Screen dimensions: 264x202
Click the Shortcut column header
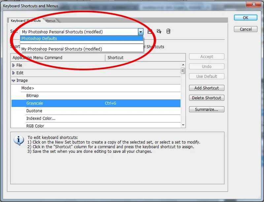(145, 57)
